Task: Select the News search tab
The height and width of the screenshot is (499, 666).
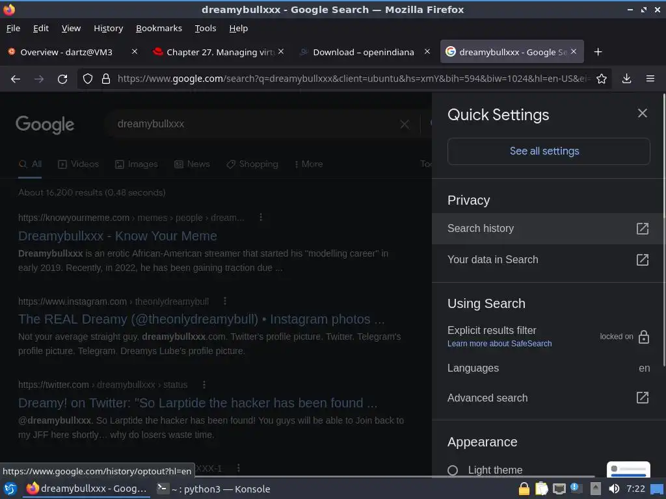Action: coord(192,164)
